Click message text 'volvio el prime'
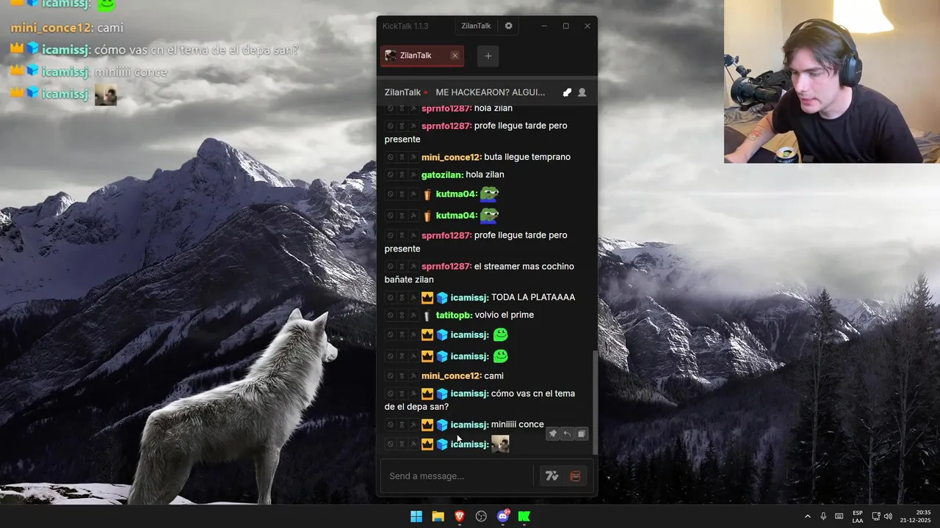Viewport: 940px width, 528px height. point(505,315)
